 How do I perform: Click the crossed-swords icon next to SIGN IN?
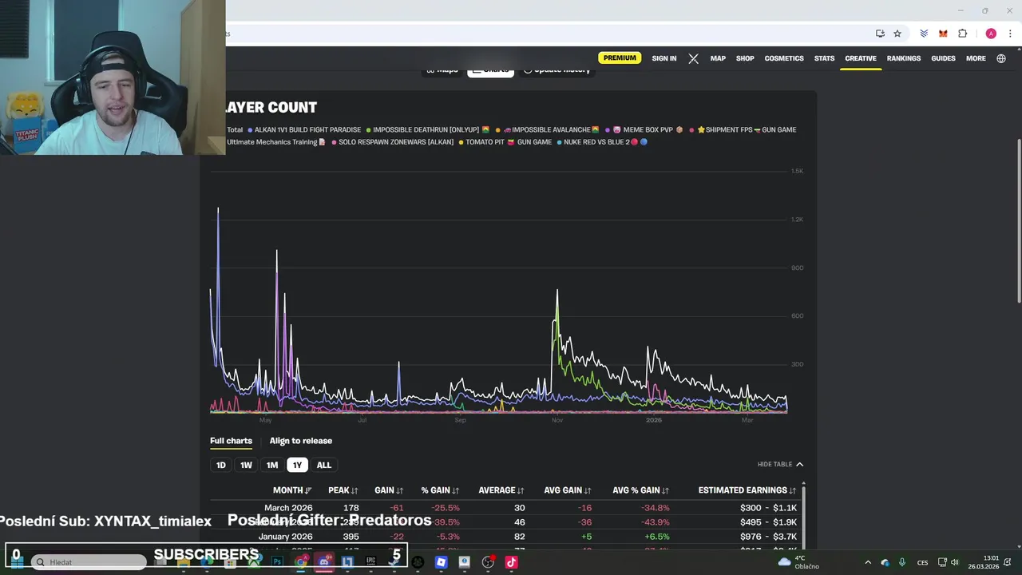pyautogui.click(x=693, y=58)
